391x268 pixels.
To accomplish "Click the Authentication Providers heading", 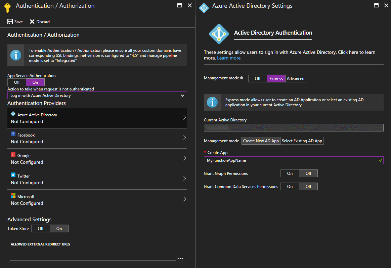I will pyautogui.click(x=37, y=103).
